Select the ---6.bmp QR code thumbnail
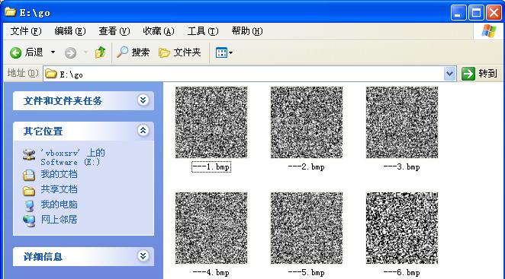 402,228
